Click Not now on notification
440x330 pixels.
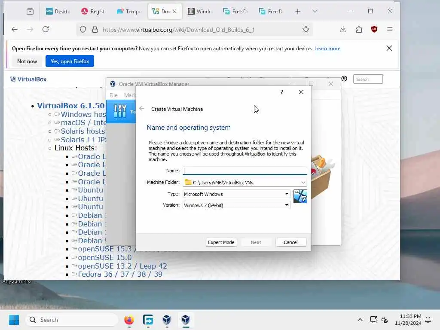click(27, 61)
